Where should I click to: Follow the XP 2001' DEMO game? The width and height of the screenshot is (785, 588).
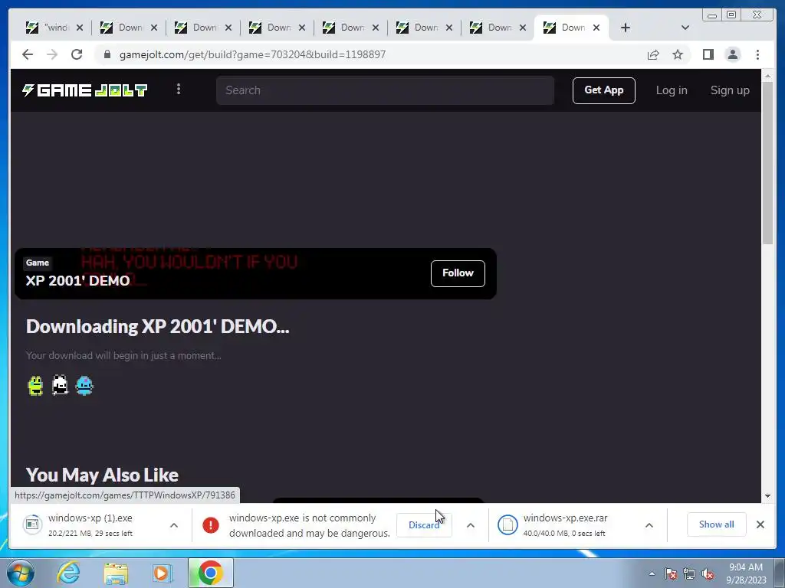[458, 273]
